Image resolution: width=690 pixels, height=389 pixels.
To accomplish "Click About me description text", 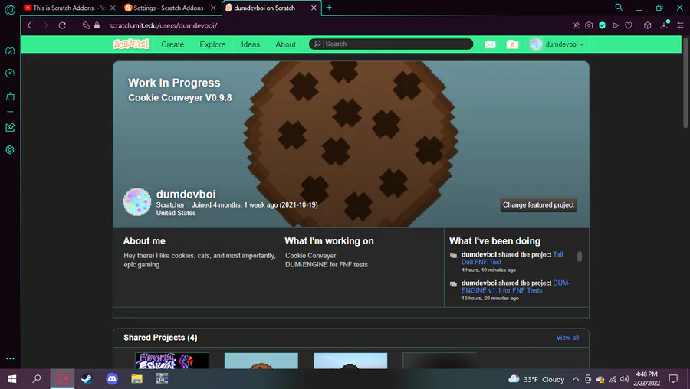I will coord(200,260).
